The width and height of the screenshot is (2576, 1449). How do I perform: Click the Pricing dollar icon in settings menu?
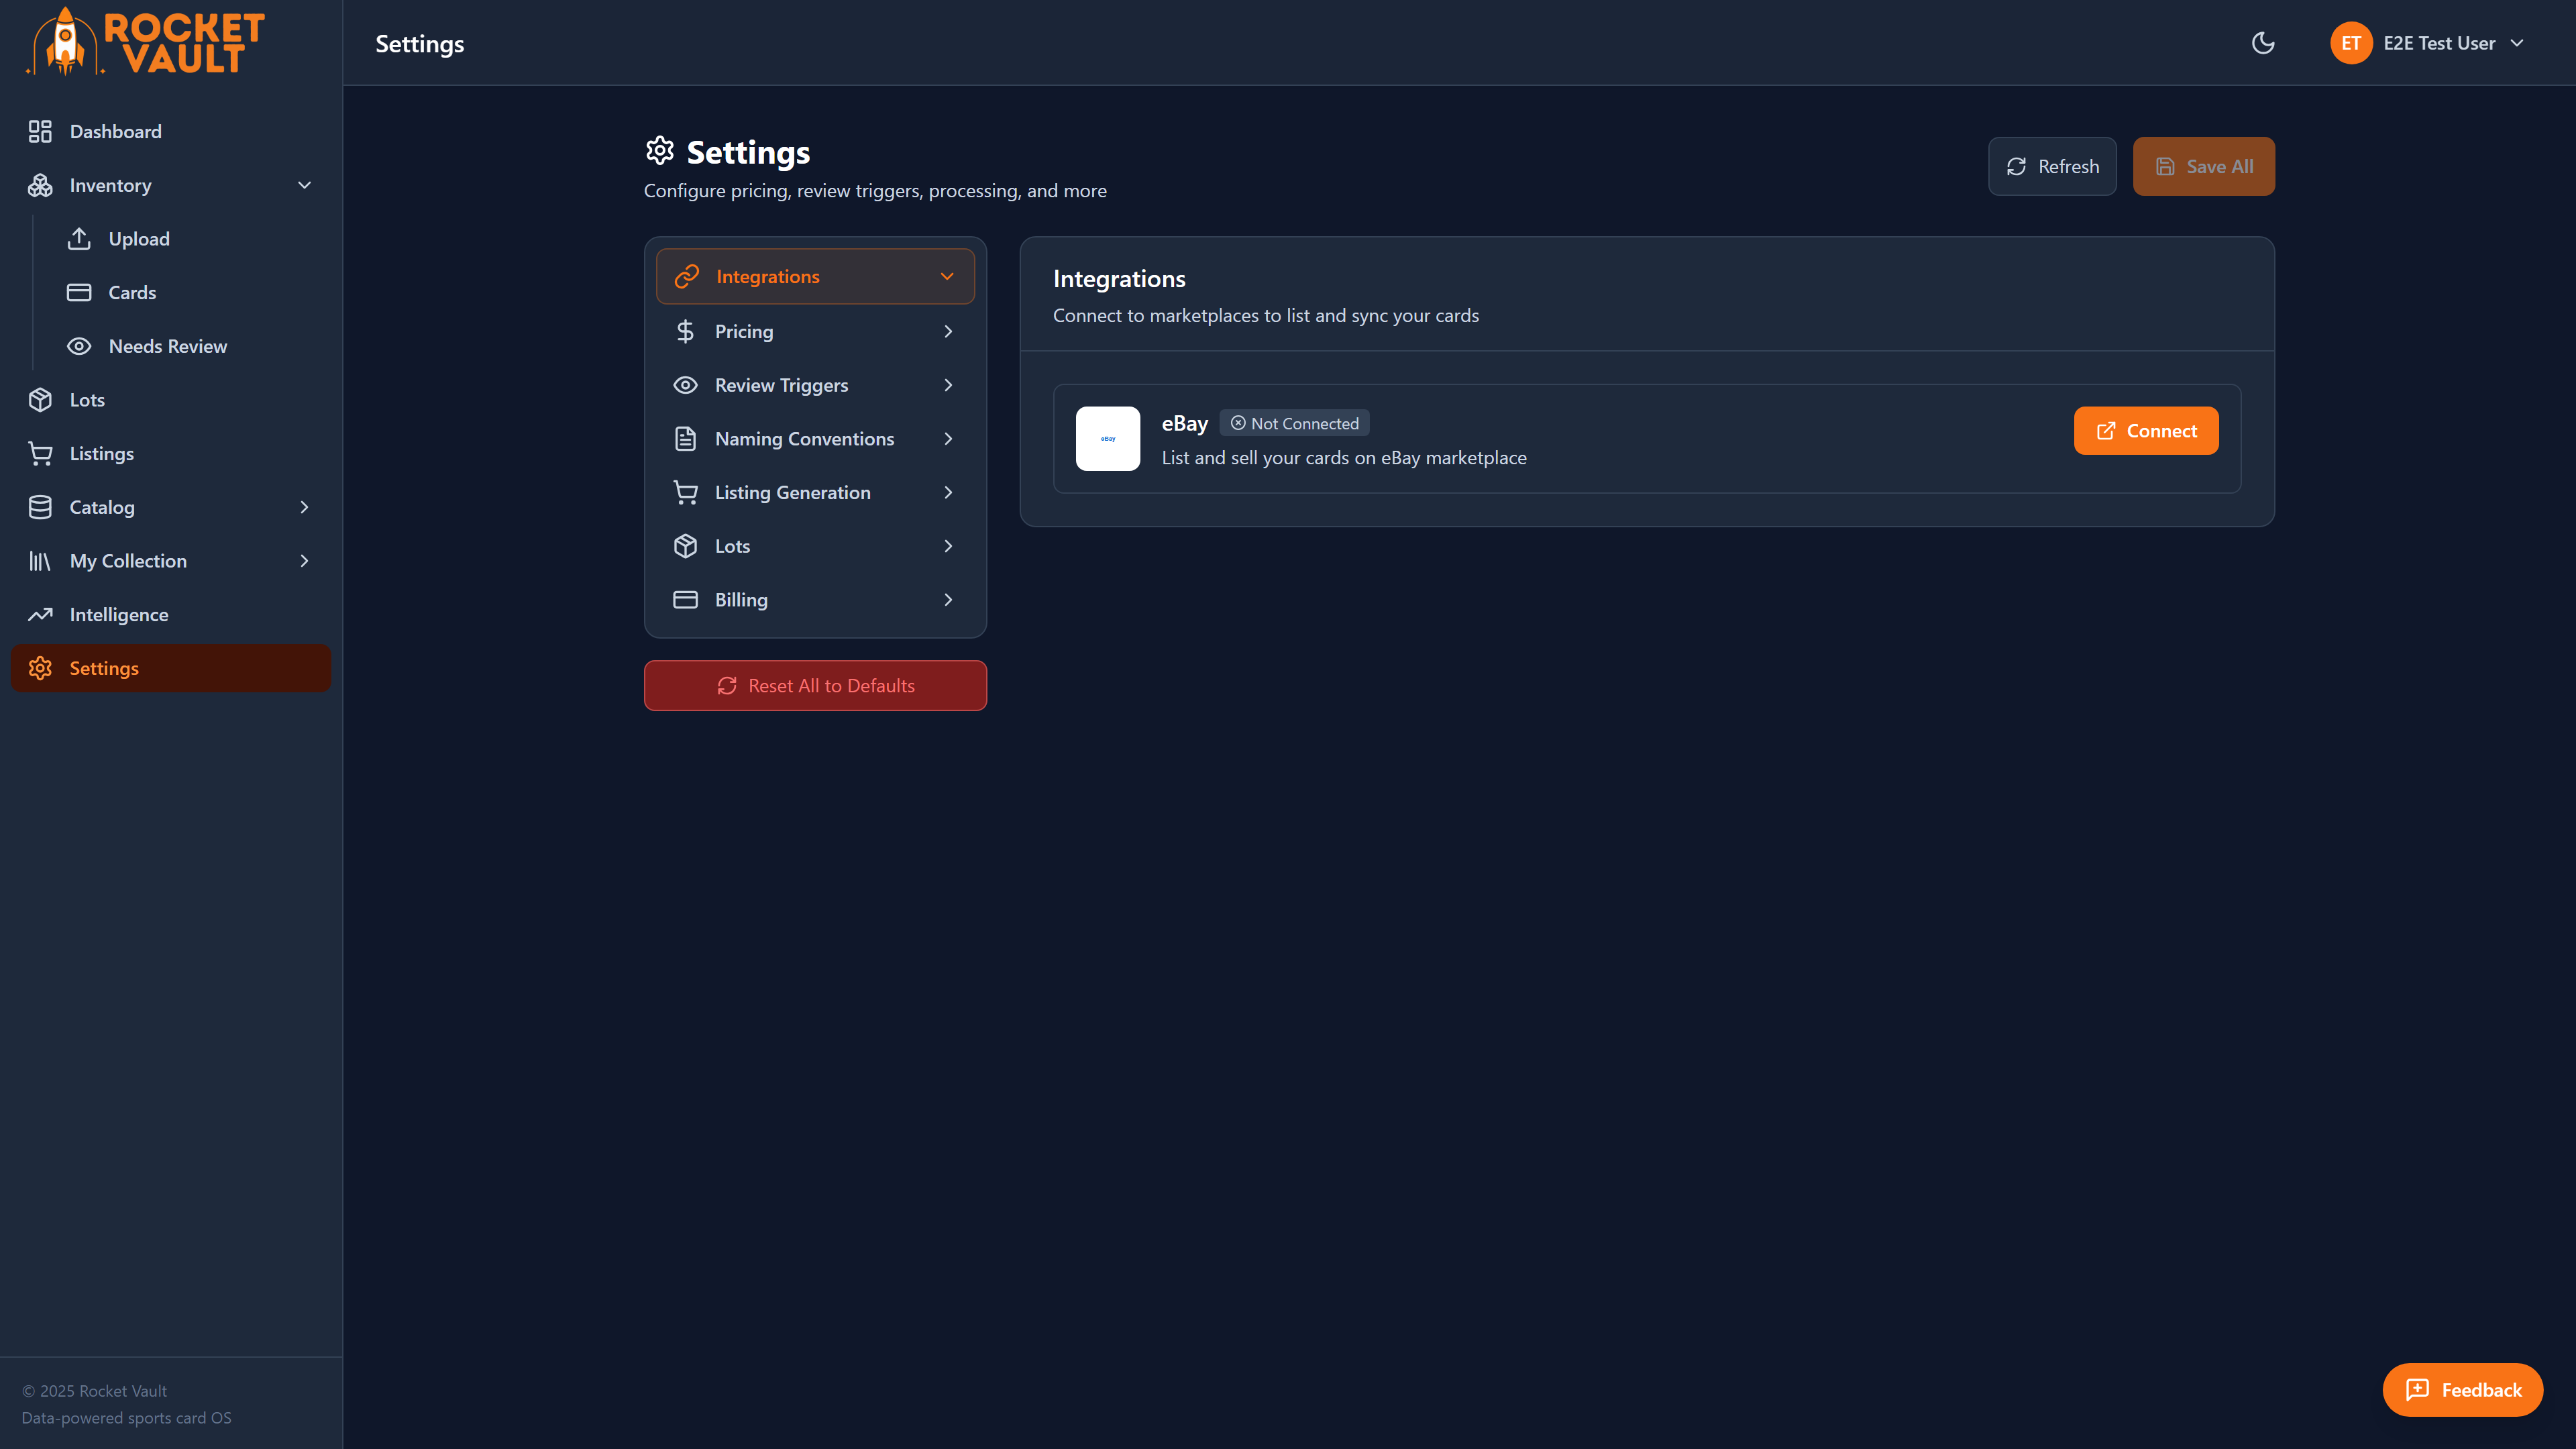coord(685,331)
